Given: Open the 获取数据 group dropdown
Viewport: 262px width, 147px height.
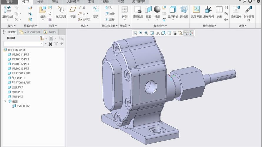Looking at the screenshot, I should click(30, 26).
